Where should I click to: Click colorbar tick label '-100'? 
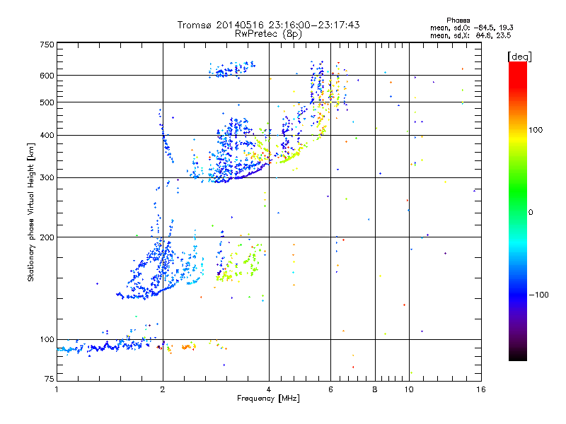click(538, 295)
